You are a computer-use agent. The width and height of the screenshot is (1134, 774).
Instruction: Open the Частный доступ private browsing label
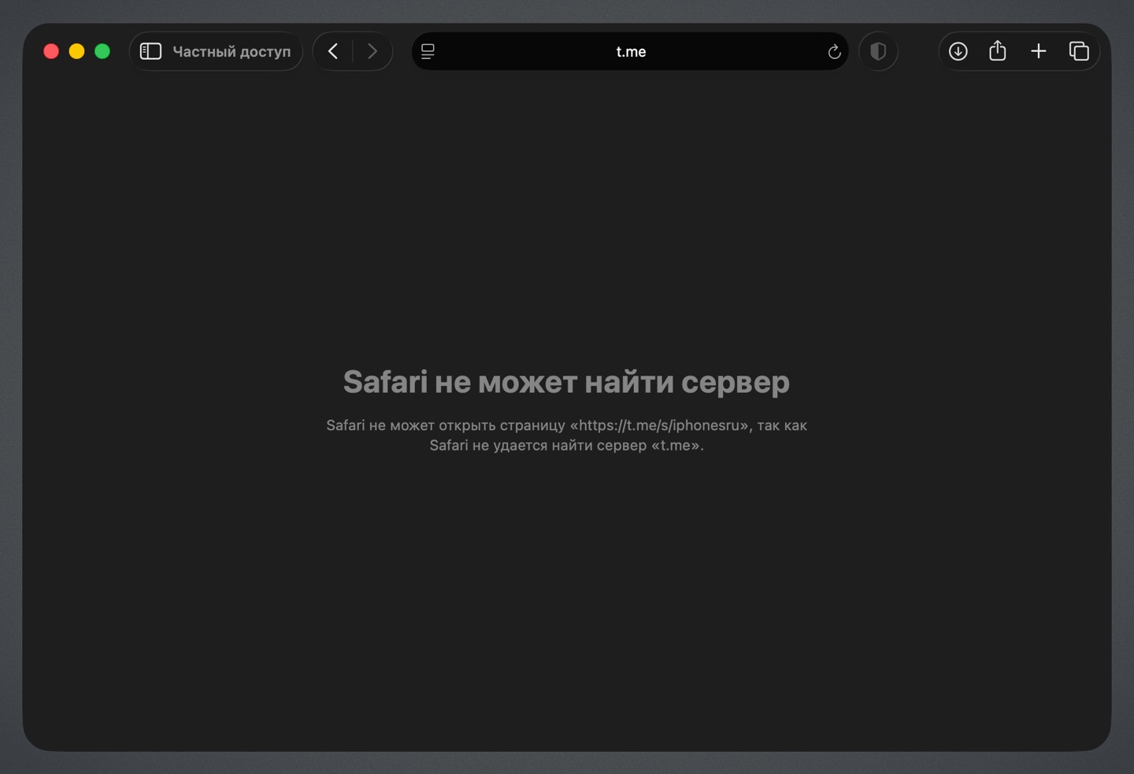(x=232, y=51)
